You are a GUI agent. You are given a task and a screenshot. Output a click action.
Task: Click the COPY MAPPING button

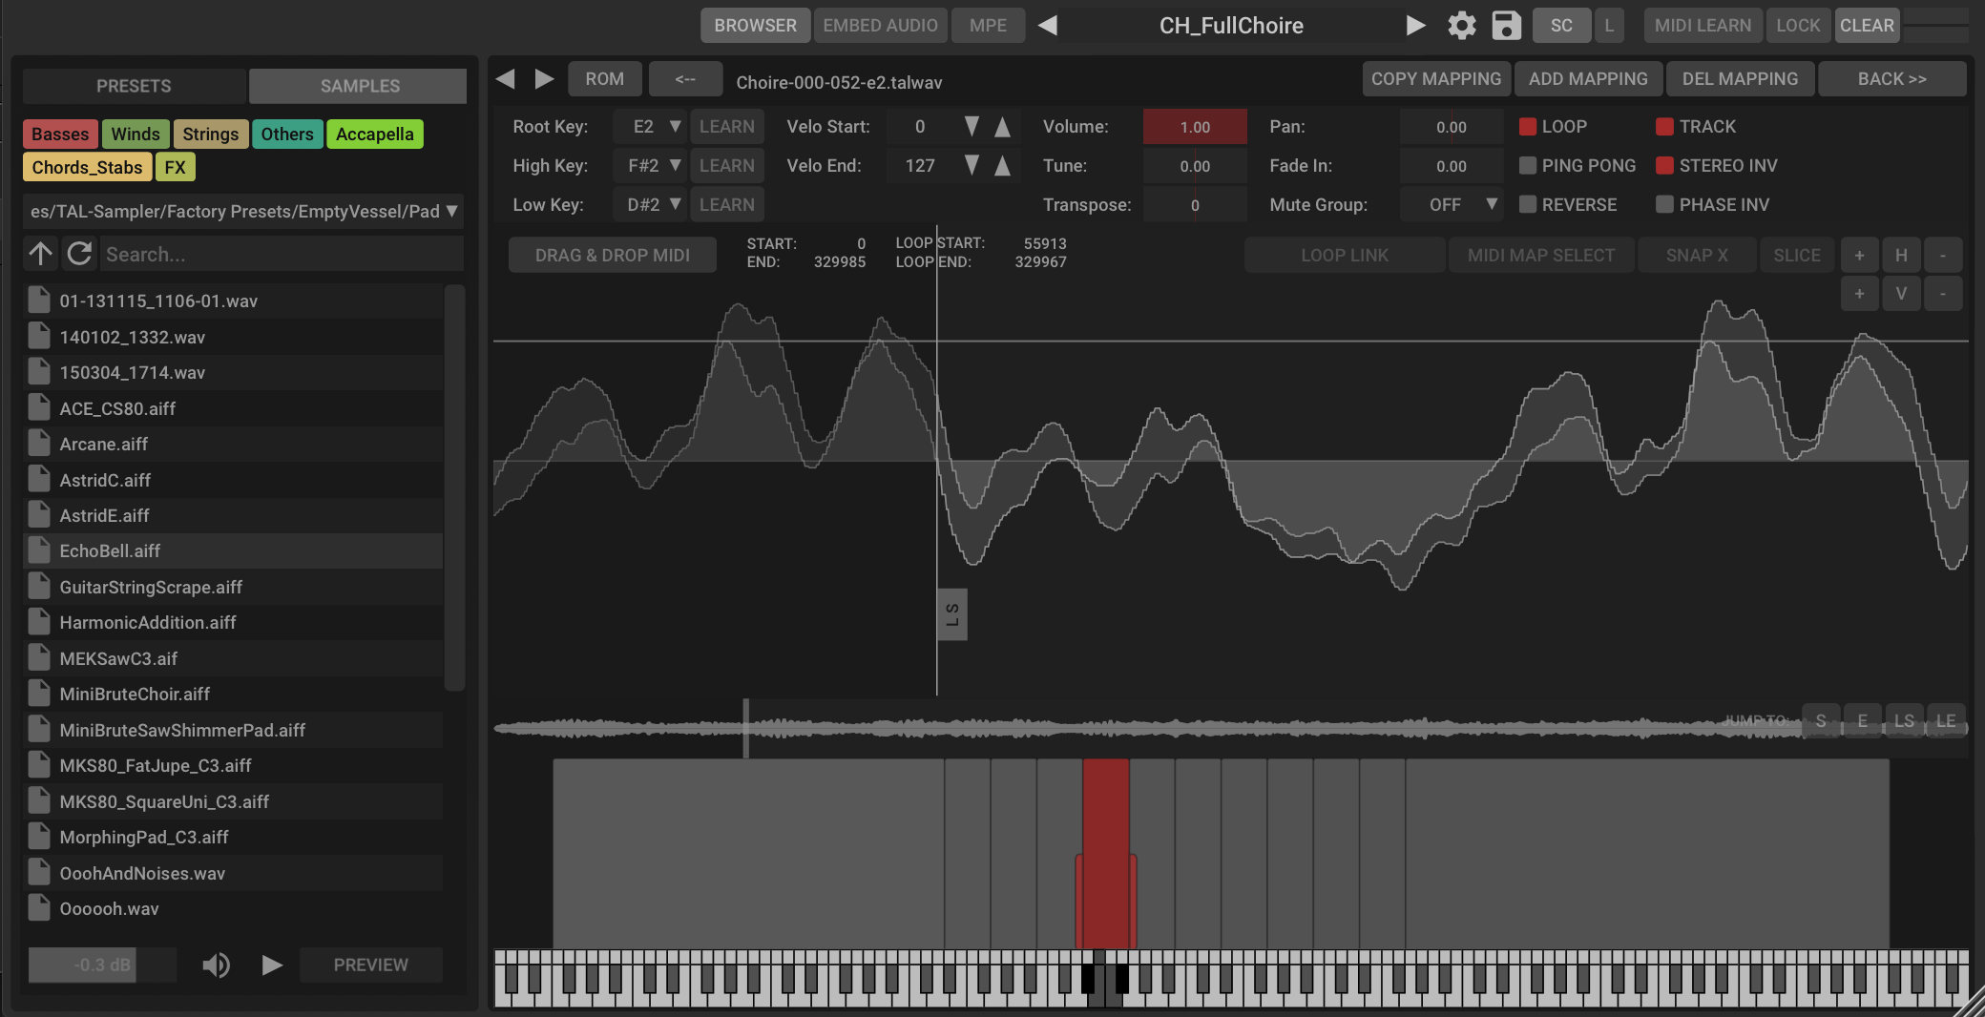tap(1435, 79)
